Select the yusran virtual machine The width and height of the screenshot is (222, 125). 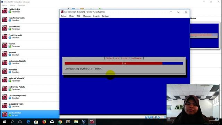30,45
